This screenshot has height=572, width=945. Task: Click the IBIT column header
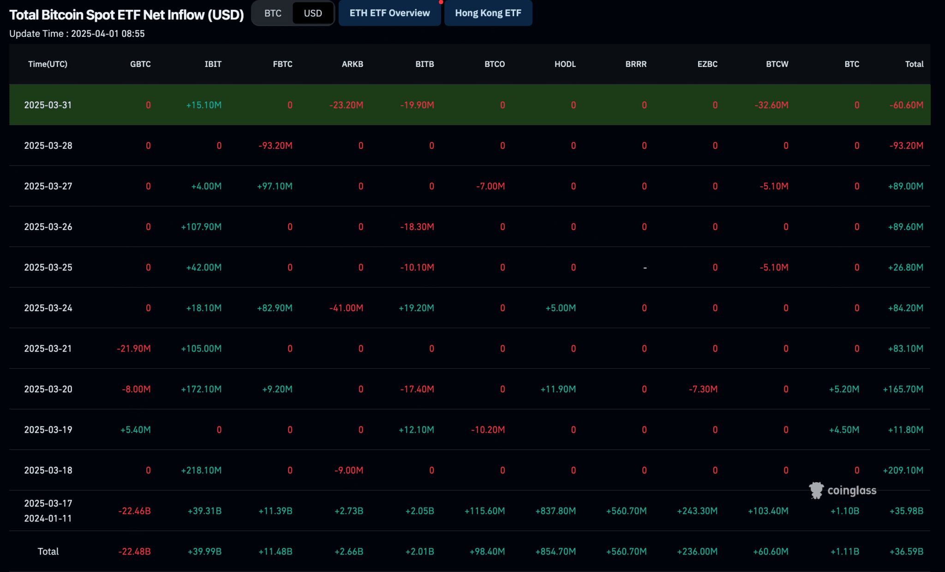pyautogui.click(x=213, y=64)
